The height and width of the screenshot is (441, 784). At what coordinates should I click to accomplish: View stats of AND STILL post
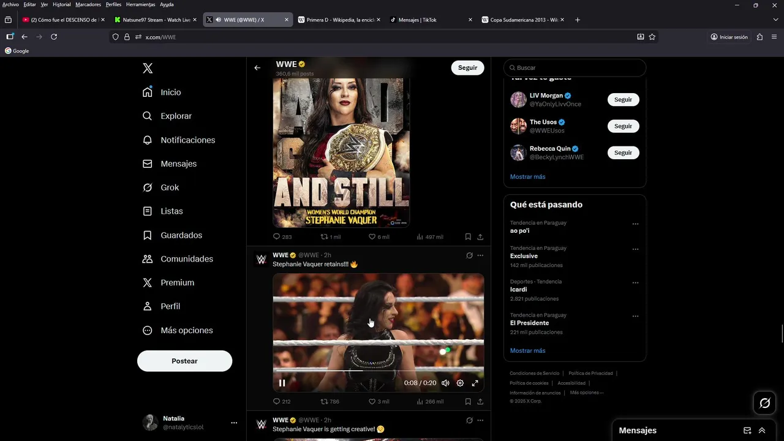coord(429,236)
